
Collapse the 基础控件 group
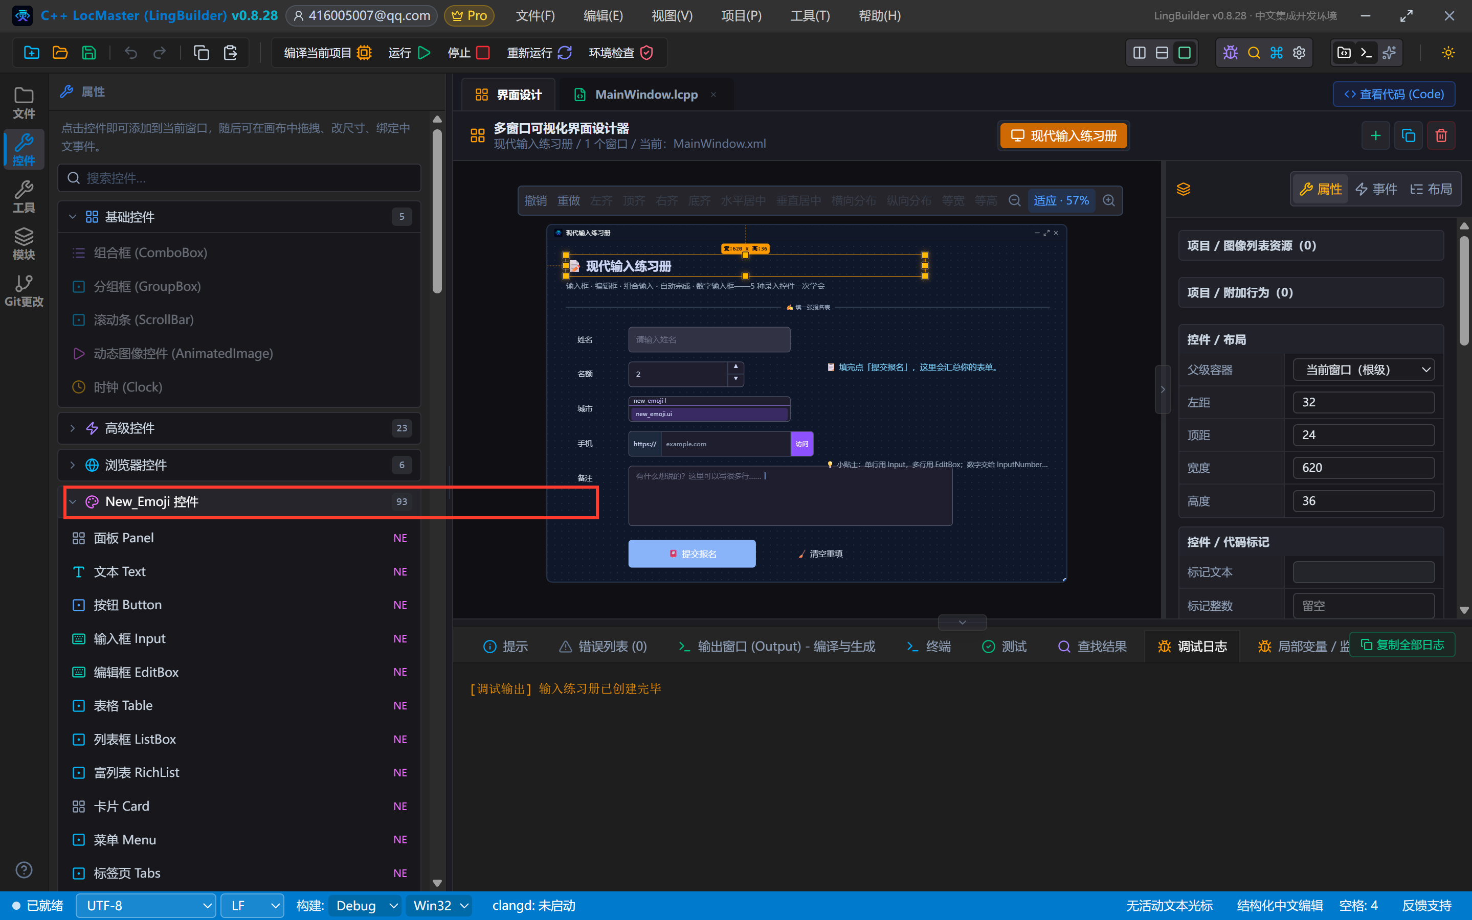(239, 217)
